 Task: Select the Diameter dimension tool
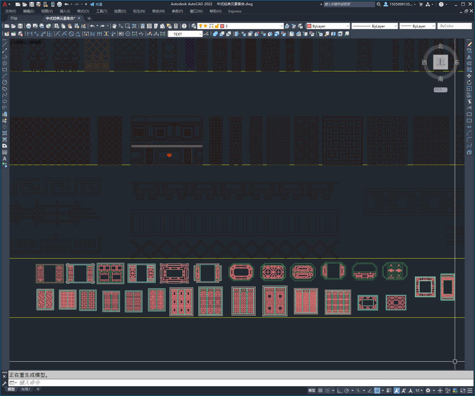click(71, 34)
